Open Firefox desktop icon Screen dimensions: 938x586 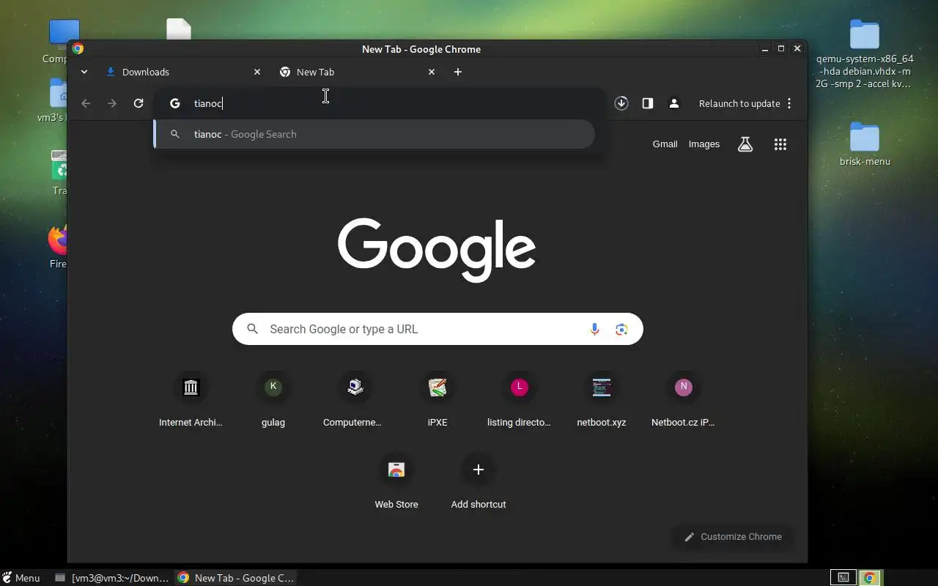pos(58,248)
